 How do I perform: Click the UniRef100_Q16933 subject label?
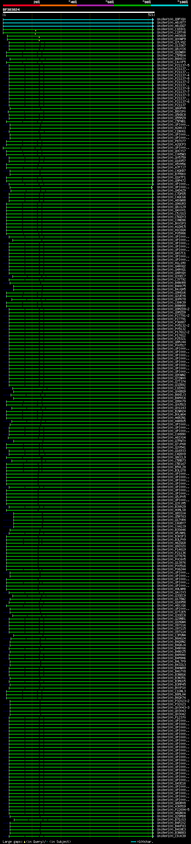click(x=171, y=451)
